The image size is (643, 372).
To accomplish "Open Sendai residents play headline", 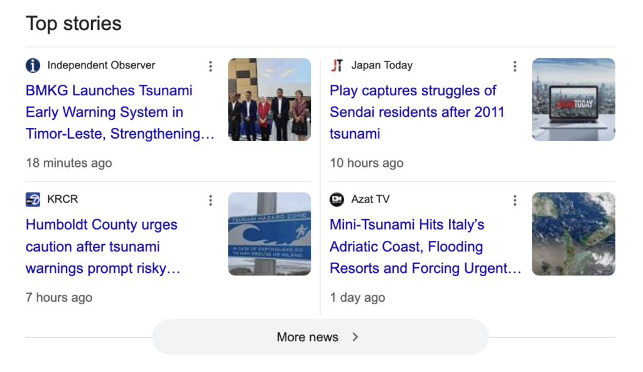I will pyautogui.click(x=416, y=112).
